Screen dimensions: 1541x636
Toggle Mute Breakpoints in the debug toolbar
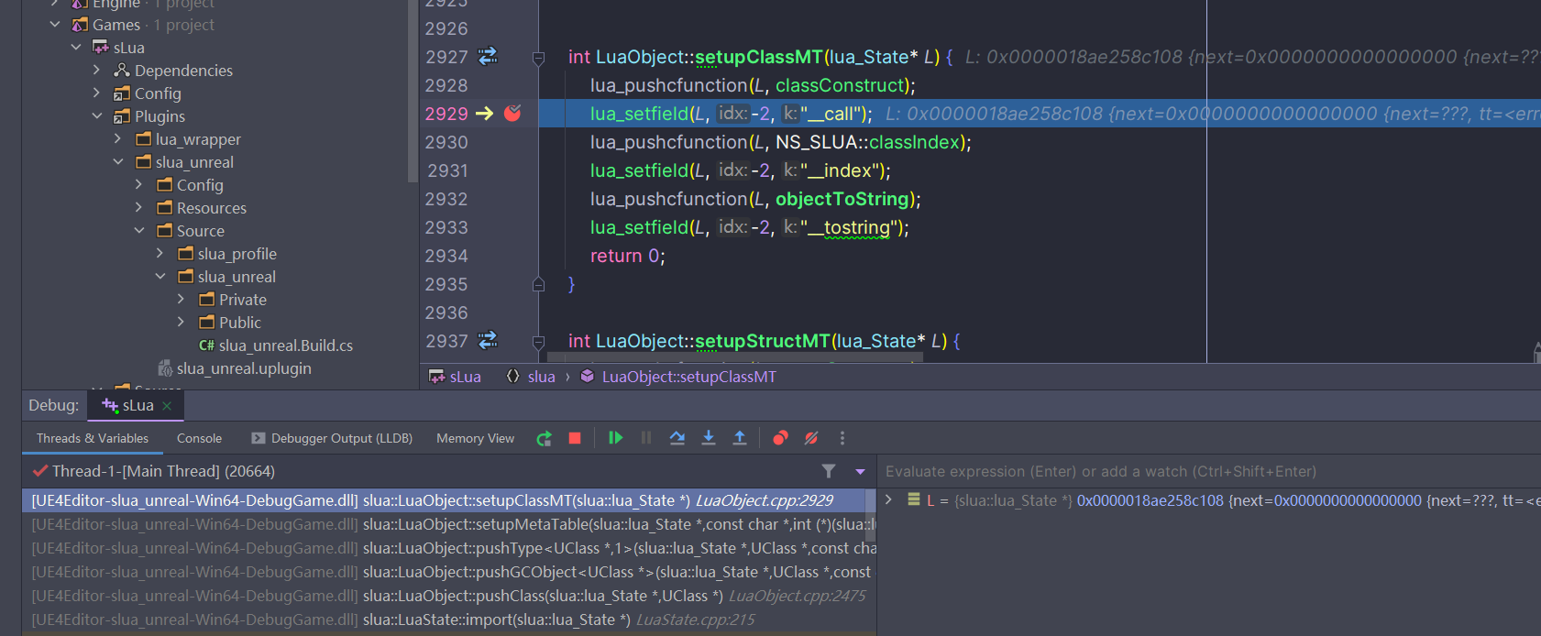click(811, 438)
